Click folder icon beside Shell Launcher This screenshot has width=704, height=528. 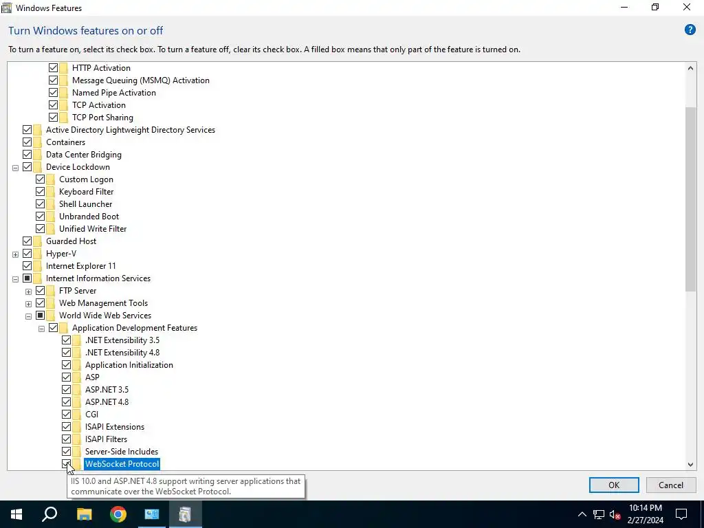pos(51,204)
